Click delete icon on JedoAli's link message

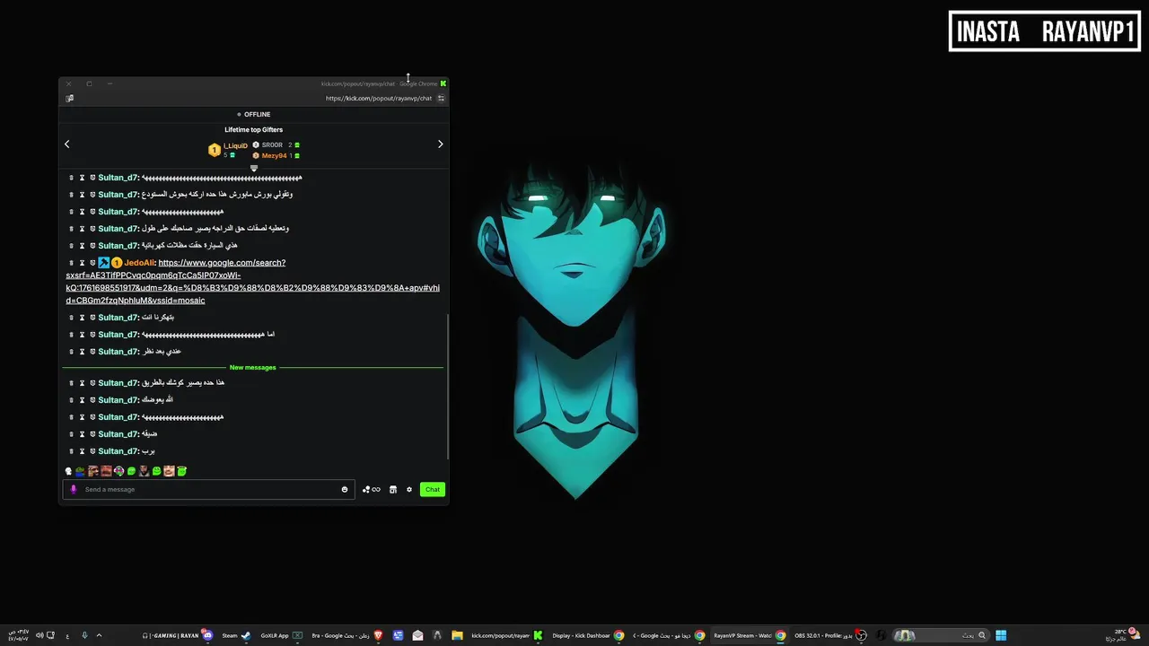[x=71, y=263]
